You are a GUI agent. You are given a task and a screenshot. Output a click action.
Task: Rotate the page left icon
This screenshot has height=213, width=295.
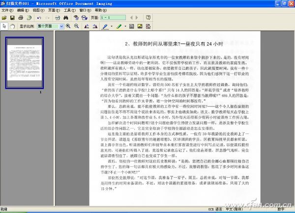87,27
